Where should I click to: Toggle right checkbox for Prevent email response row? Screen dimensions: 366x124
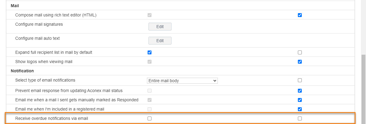(300, 91)
